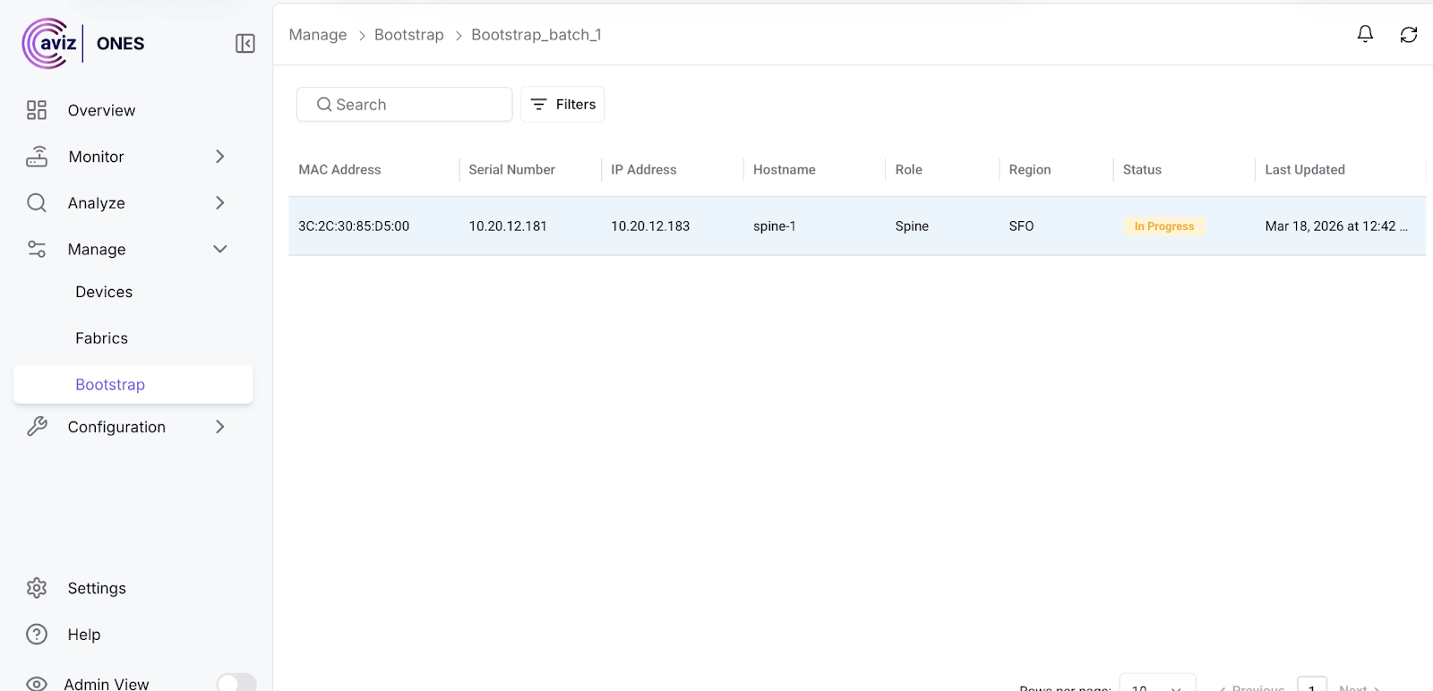Expand the Configuration submenu chevron
1433x691 pixels.
[219, 427]
